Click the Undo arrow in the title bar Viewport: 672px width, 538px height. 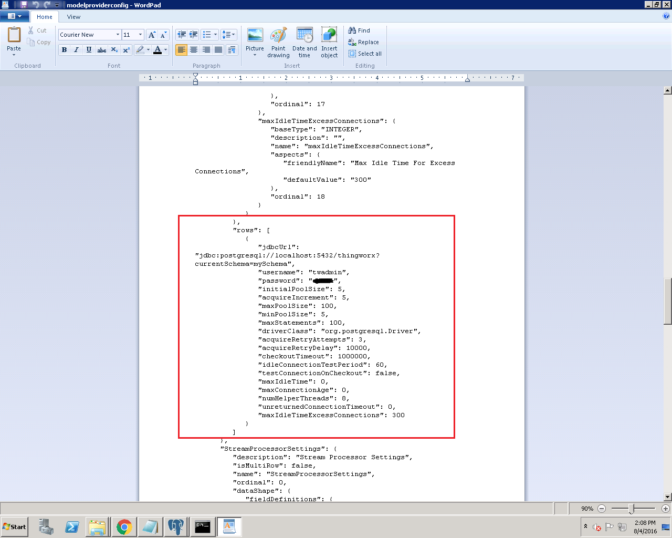pos(36,5)
